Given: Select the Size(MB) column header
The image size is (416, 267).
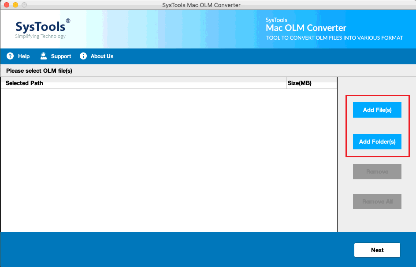Looking at the screenshot, I should point(312,83).
